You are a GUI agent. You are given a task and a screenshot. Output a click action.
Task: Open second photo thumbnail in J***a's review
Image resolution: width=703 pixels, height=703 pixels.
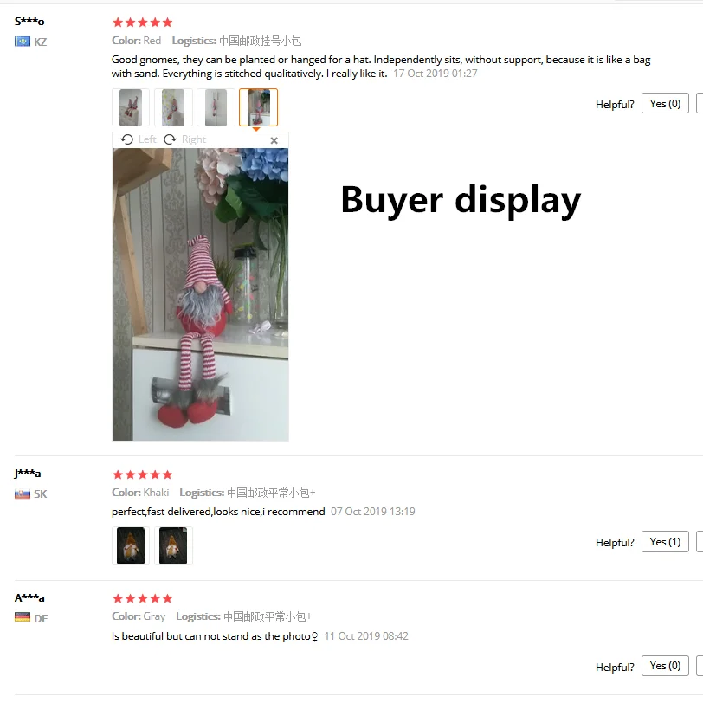(173, 545)
